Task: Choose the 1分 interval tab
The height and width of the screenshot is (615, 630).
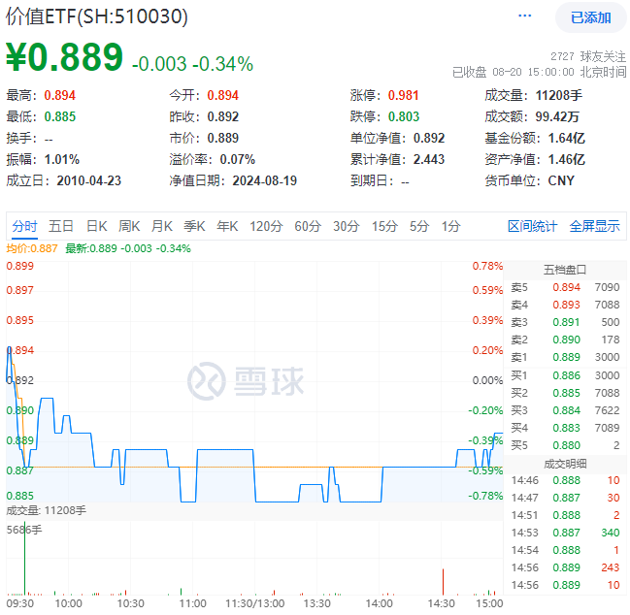Action: tap(450, 226)
